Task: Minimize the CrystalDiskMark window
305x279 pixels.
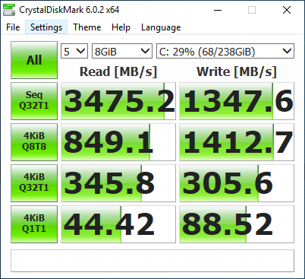Action: 218,10
